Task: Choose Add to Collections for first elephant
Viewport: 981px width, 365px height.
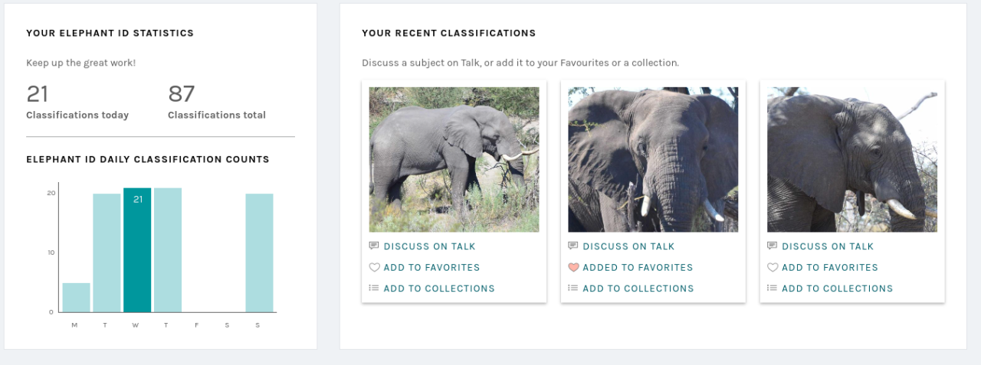Action: (439, 288)
